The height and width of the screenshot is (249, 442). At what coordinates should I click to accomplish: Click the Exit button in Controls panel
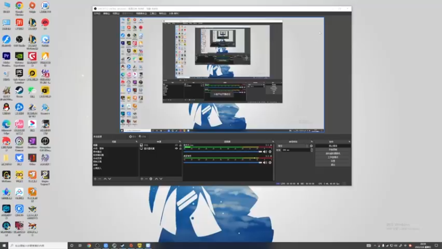point(333,165)
